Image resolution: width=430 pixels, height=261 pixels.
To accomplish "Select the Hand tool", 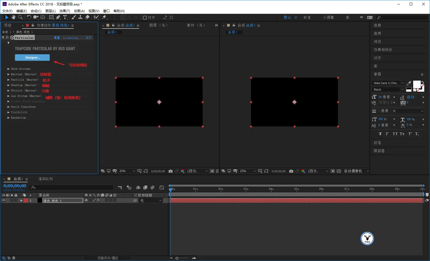I will 14,17.
